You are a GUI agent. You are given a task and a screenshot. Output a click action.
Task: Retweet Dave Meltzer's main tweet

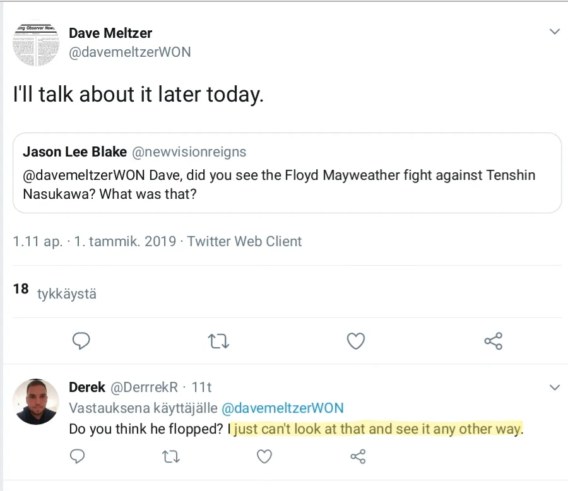[x=218, y=341]
